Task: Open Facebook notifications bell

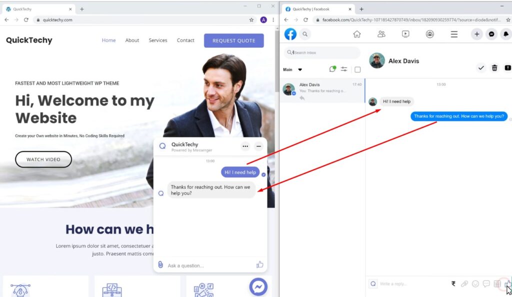Action: click(506, 34)
